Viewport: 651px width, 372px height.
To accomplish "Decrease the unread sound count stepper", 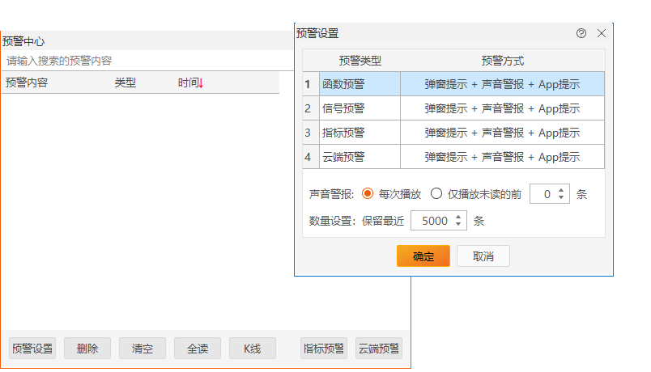I will tap(563, 198).
